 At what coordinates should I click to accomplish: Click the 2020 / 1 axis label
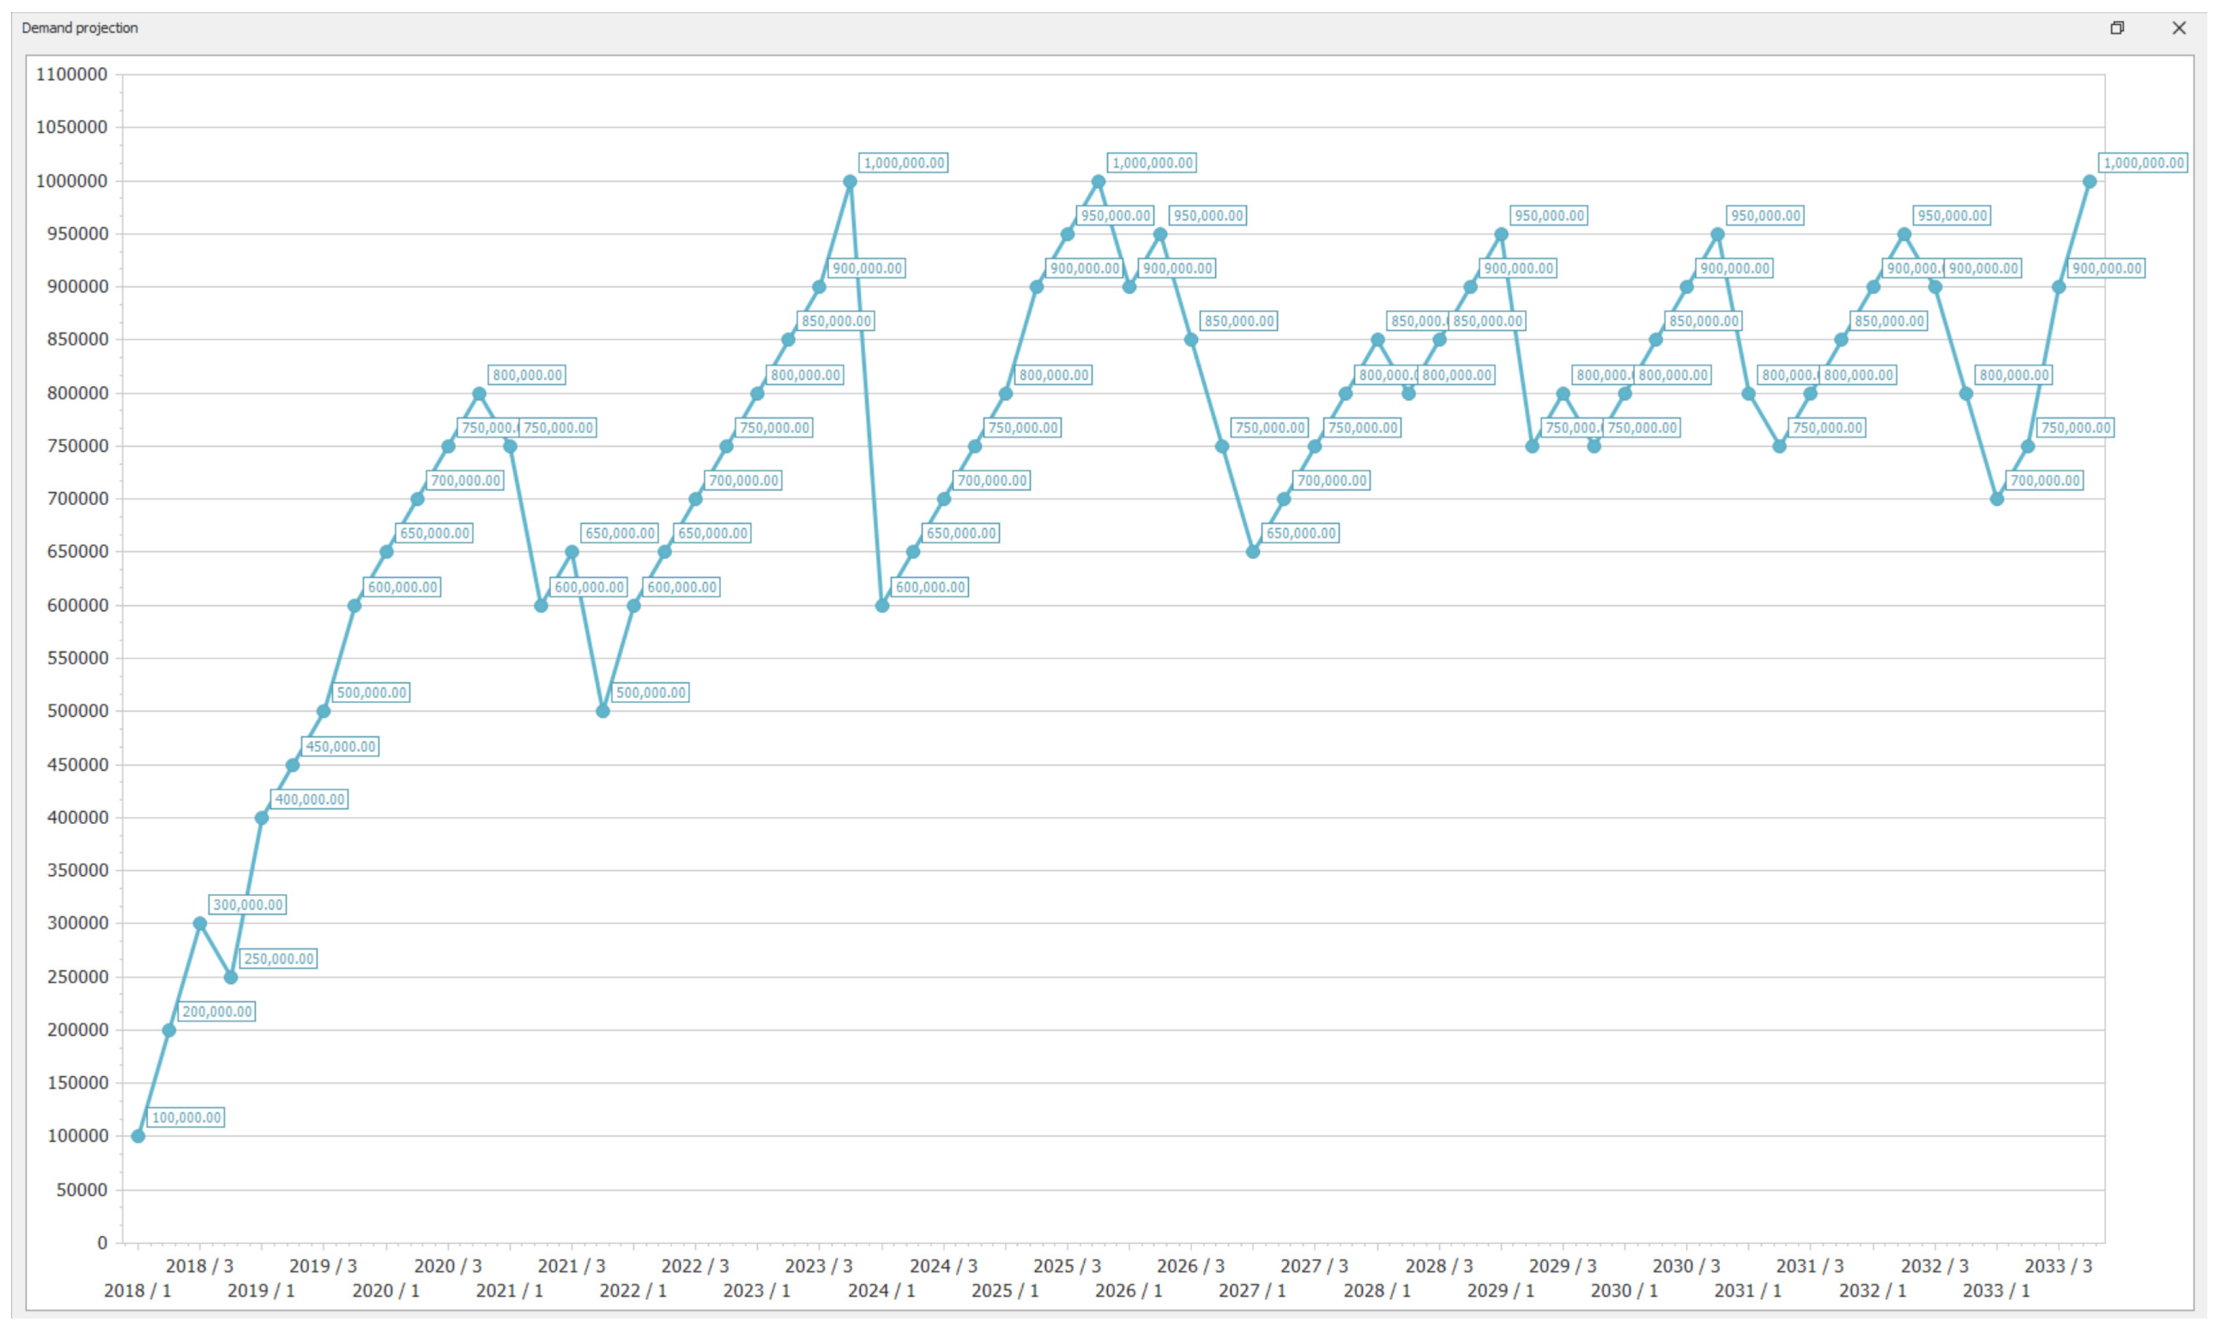point(385,1291)
